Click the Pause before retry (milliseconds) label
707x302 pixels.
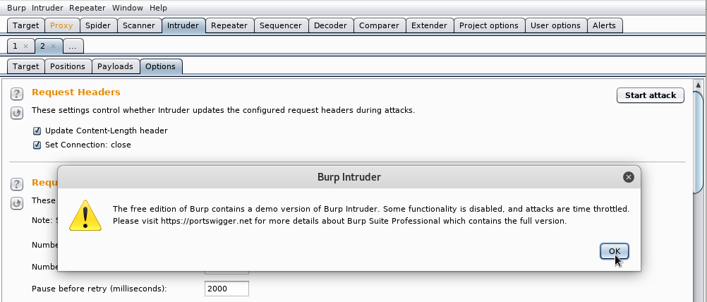click(99, 289)
